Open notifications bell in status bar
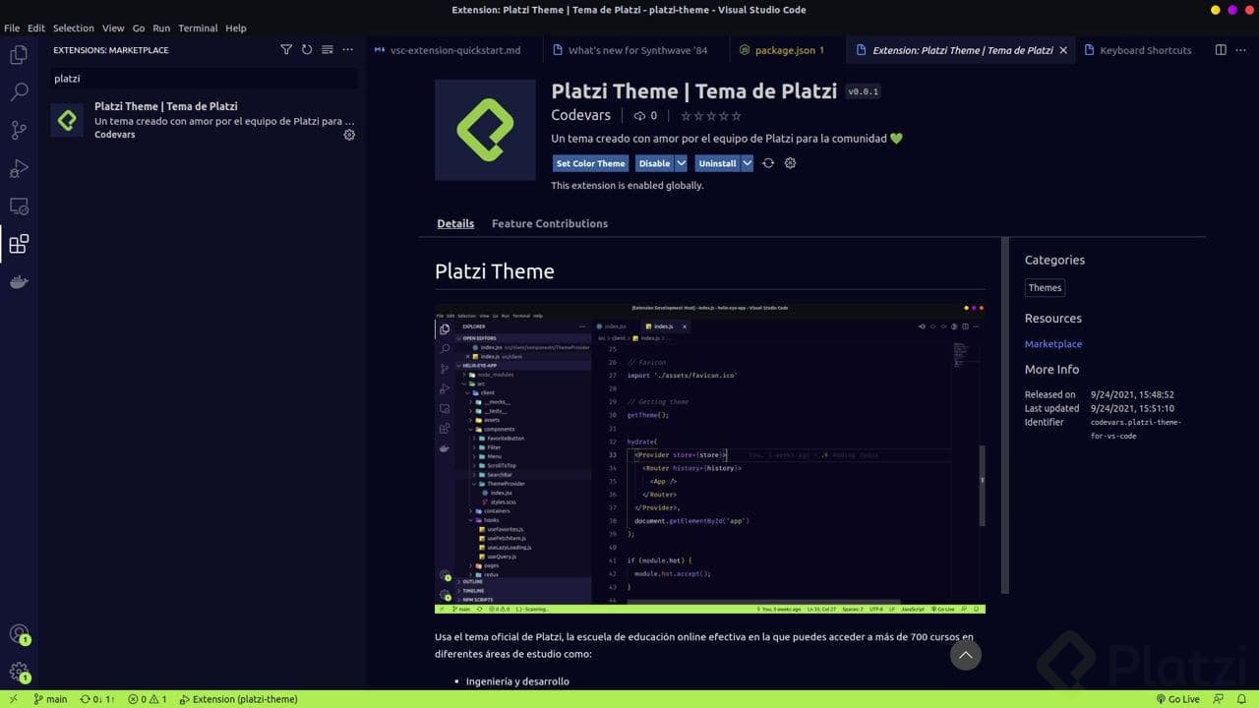Screen dimensions: 1259x708 coord(1243,699)
